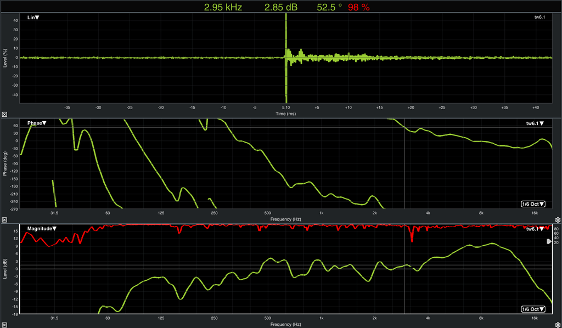Screen dimensions: 562x328
Task: Click the coherence threshold arrow slider
Action: (549, 241)
